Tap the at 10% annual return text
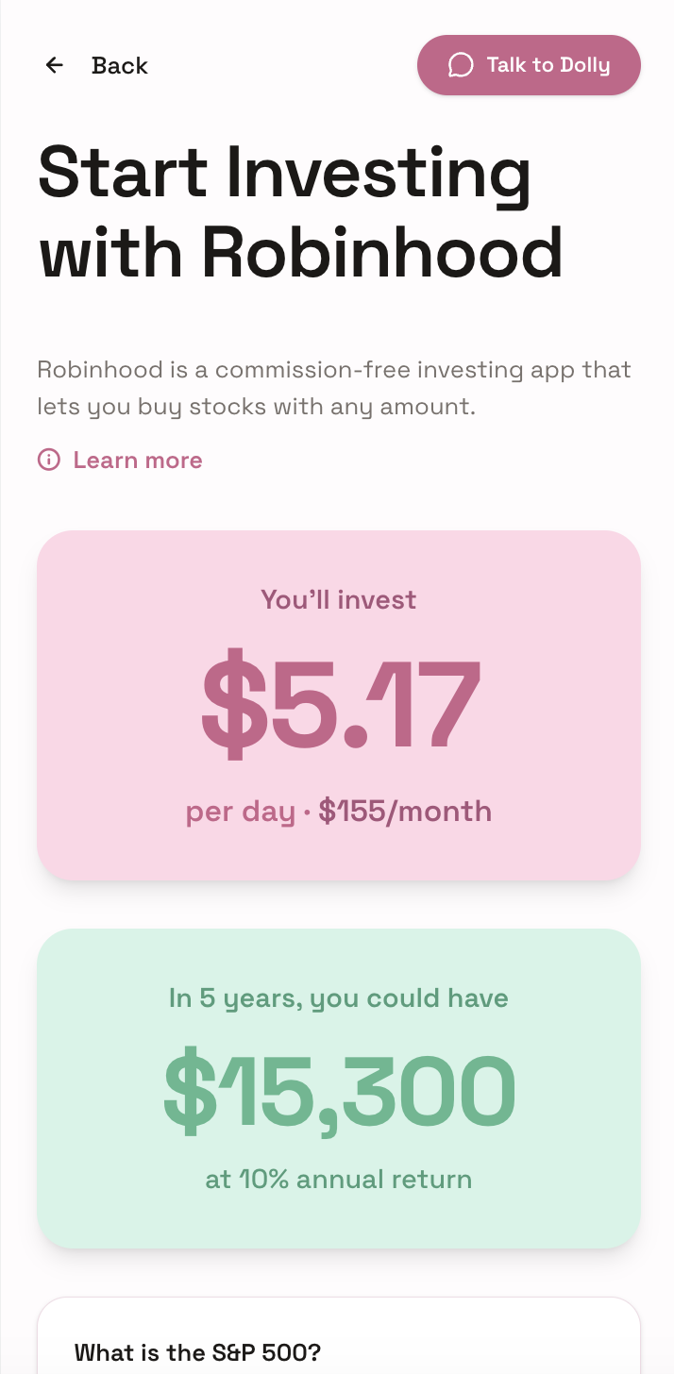The height and width of the screenshot is (1374, 674). [x=339, y=1179]
